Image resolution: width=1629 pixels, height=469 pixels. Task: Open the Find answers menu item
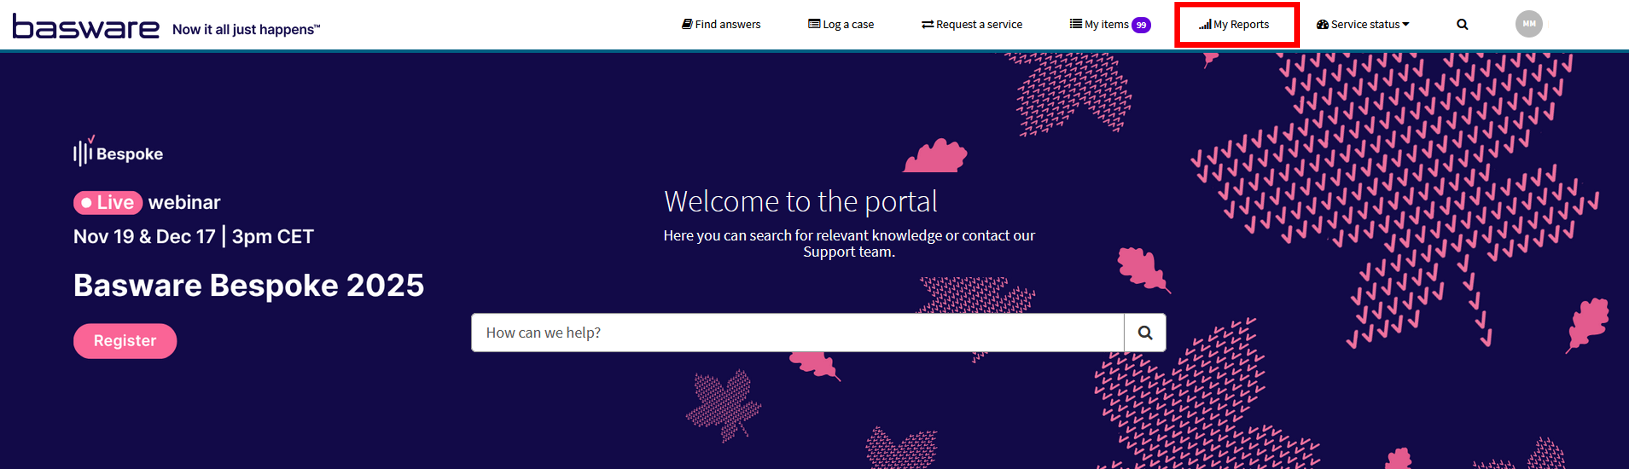tap(727, 24)
